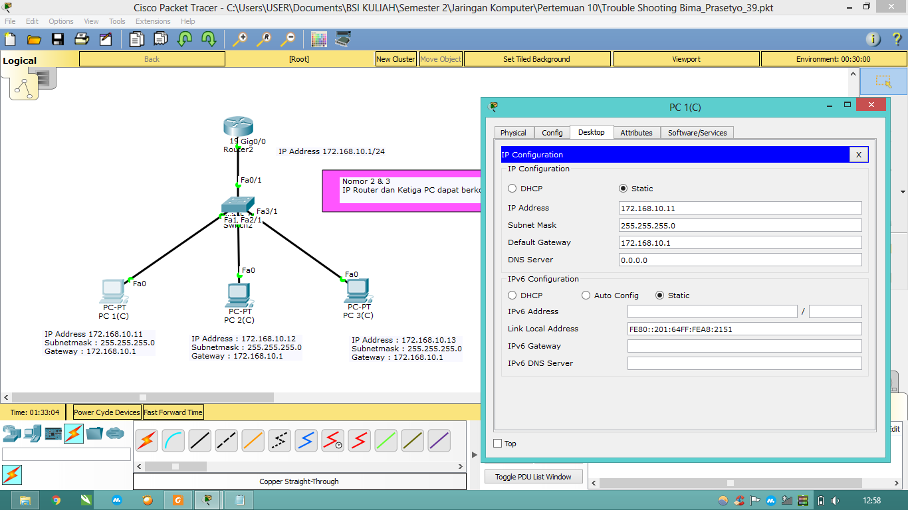The width and height of the screenshot is (908, 510).
Task: Click Set Tiled Background button
Action: tap(536, 59)
